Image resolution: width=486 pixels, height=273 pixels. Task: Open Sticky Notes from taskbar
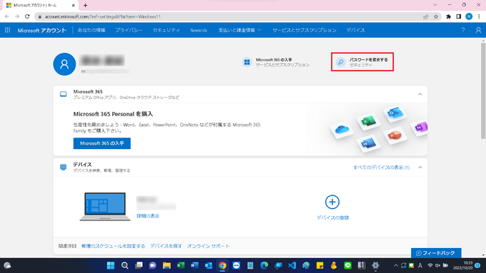tap(320, 265)
